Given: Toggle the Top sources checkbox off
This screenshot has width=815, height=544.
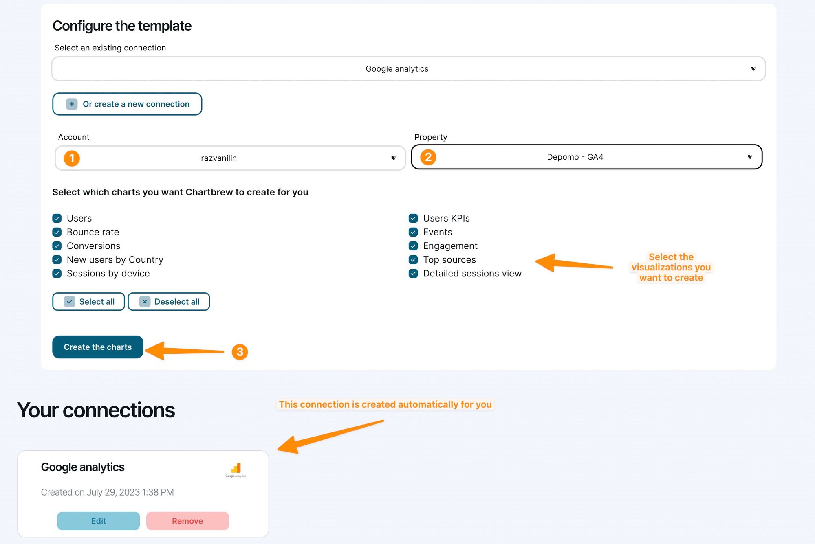Looking at the screenshot, I should 413,259.
